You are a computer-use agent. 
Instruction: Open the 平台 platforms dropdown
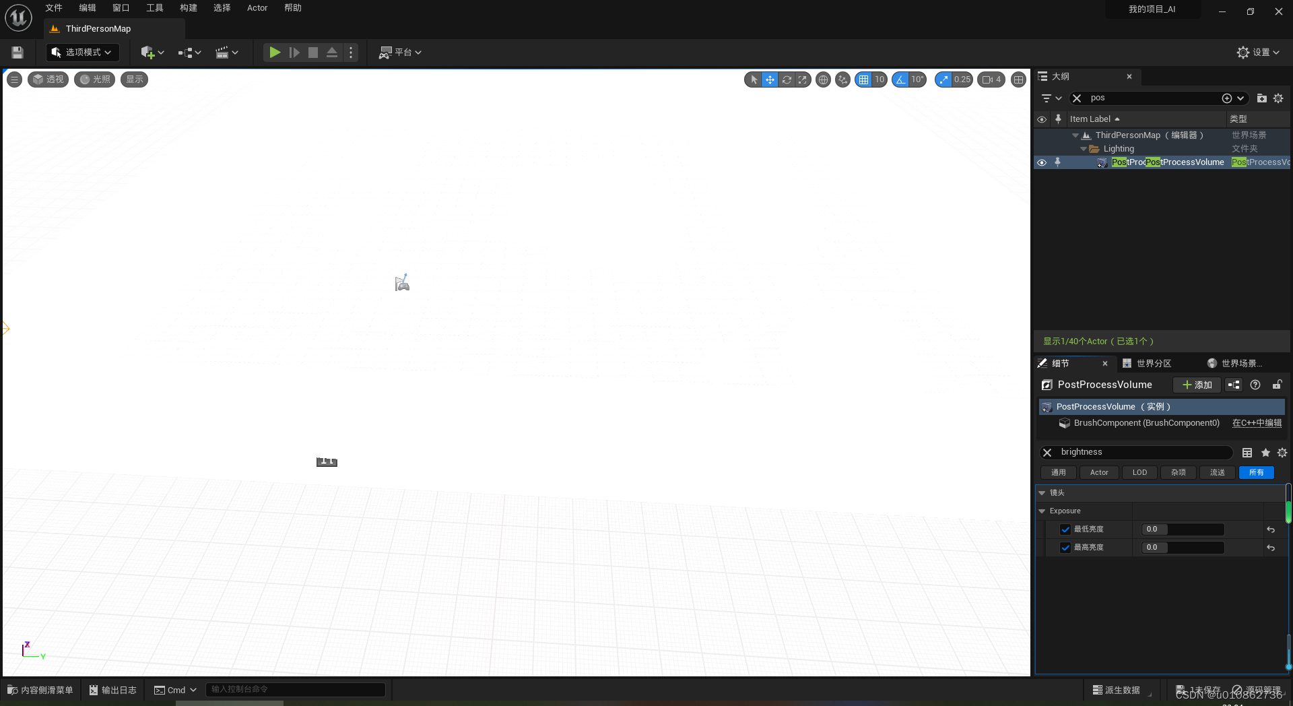(x=400, y=53)
